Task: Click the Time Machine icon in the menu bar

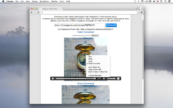Action: (135, 1)
